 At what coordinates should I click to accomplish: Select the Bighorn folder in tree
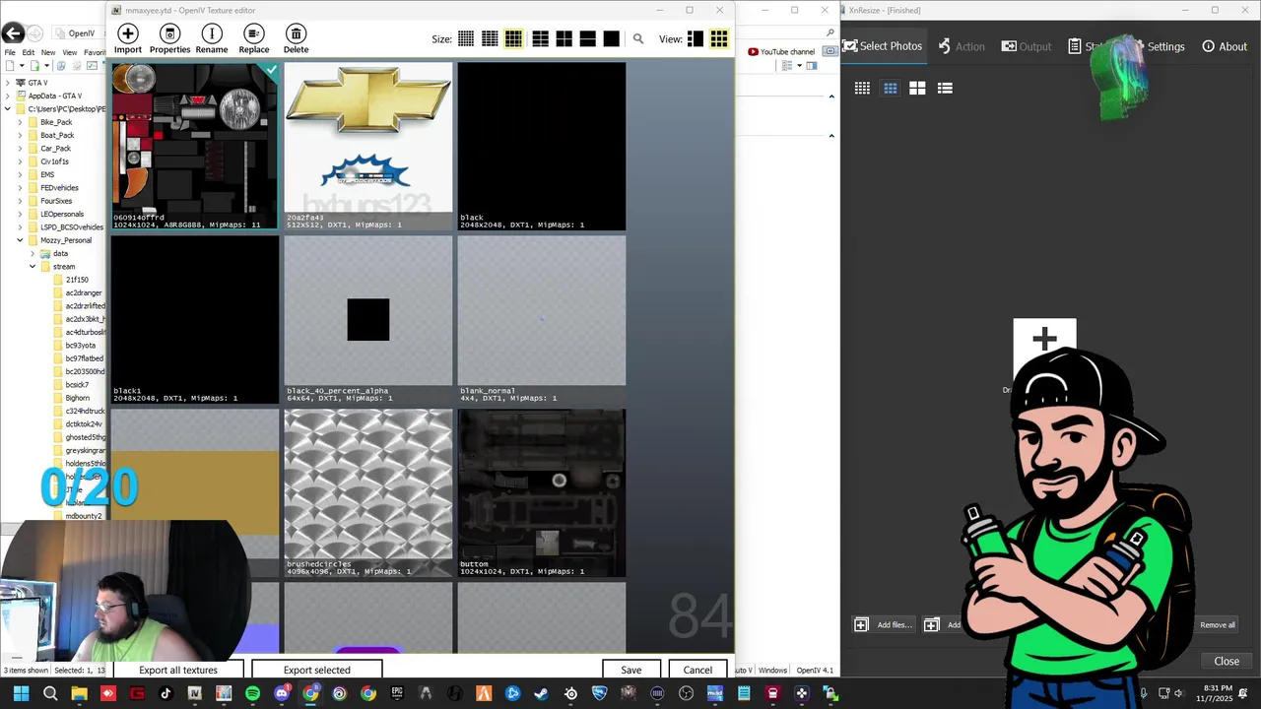(x=71, y=398)
